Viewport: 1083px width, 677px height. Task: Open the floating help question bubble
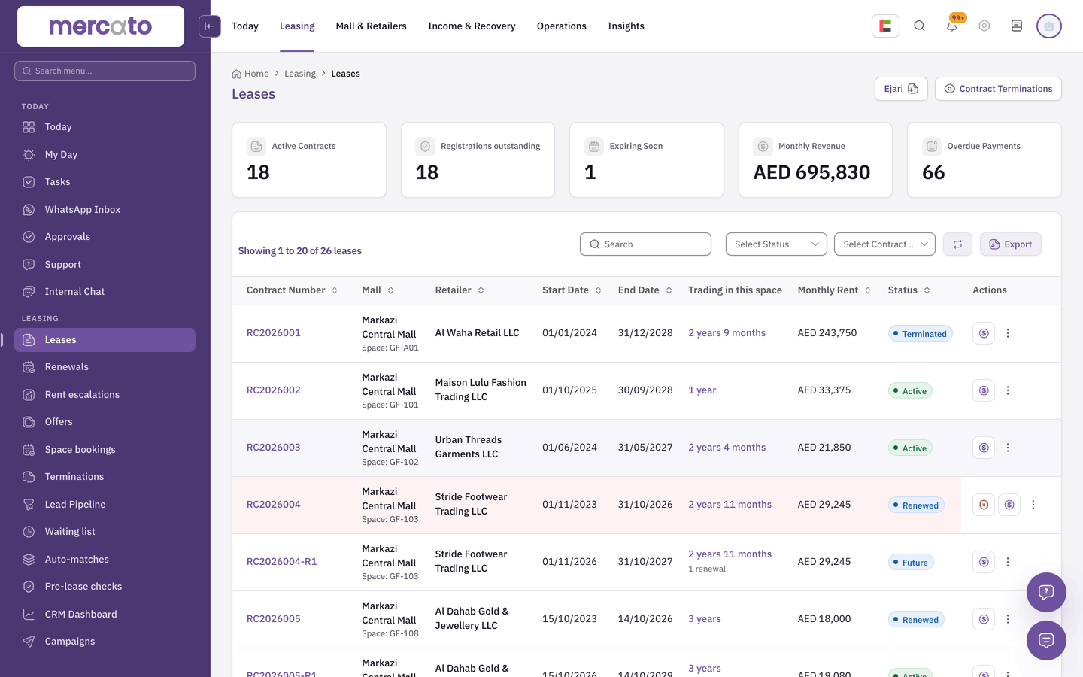pyautogui.click(x=1046, y=592)
